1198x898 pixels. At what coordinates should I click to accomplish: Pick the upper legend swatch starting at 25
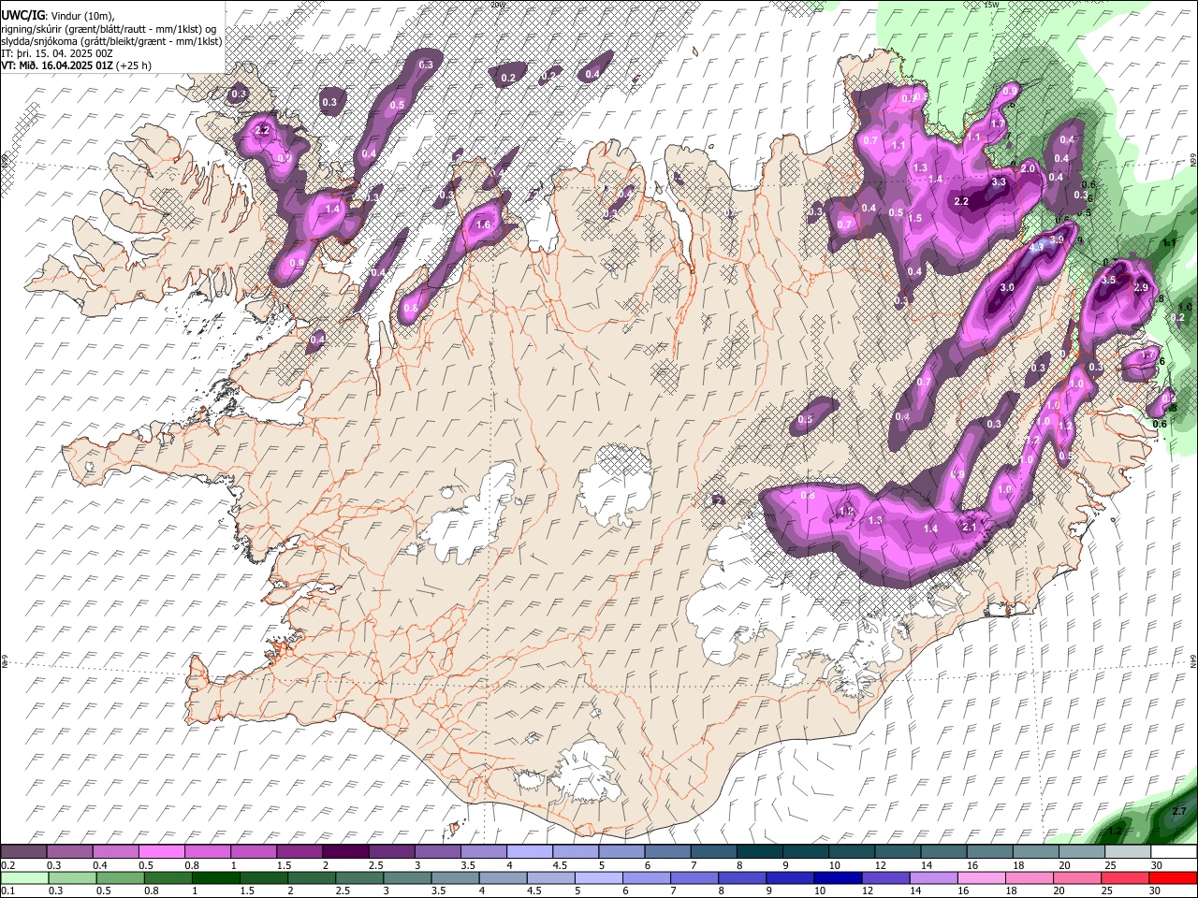click(x=1127, y=852)
